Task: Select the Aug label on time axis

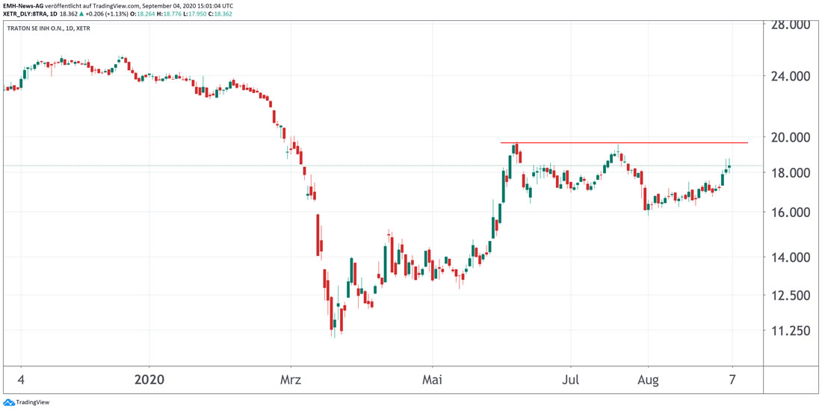Action: tap(648, 380)
